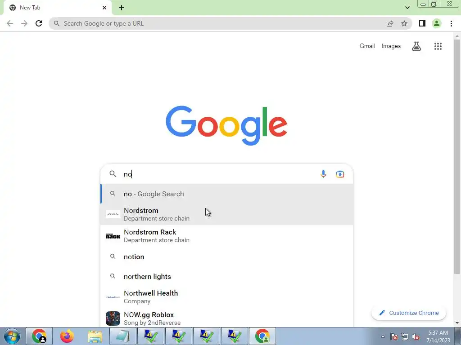Viewport: 461px width, 345px height.
Task: Open the first Chrome icon in taskbar
Action: coord(40,336)
